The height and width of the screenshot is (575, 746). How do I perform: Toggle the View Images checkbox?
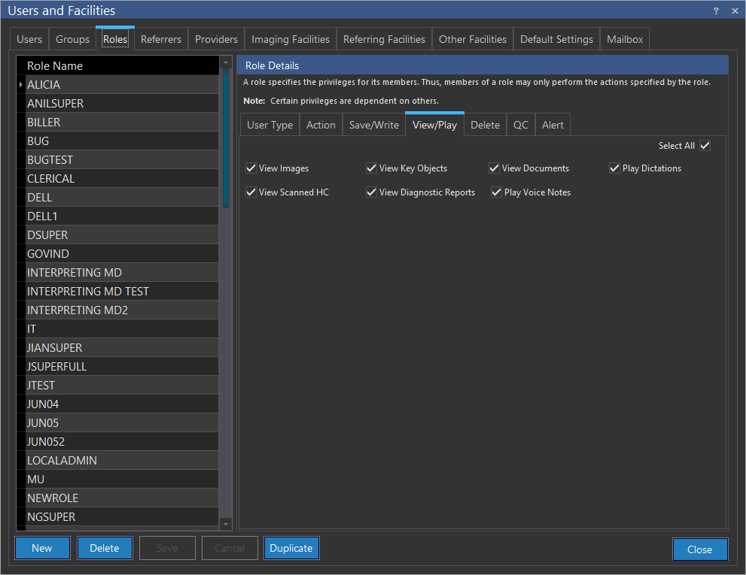[251, 168]
